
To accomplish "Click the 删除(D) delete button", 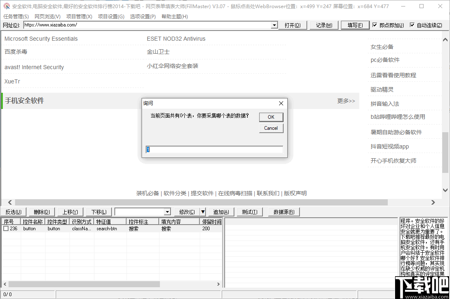I will pyautogui.click(x=42, y=212).
